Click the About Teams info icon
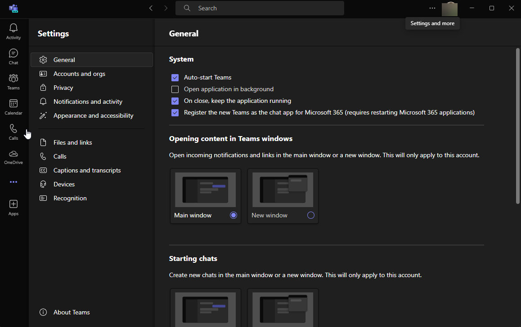The image size is (521, 327). pos(43,312)
